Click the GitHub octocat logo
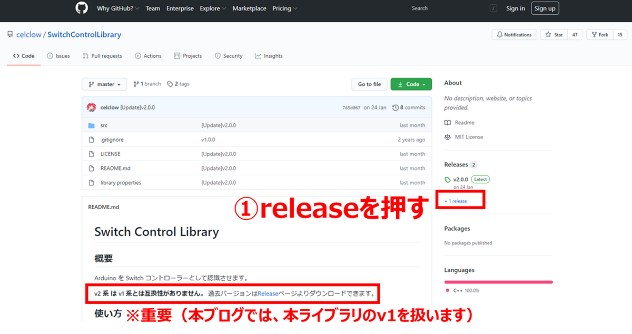Viewport: 632px width, 334px height. 81,8
